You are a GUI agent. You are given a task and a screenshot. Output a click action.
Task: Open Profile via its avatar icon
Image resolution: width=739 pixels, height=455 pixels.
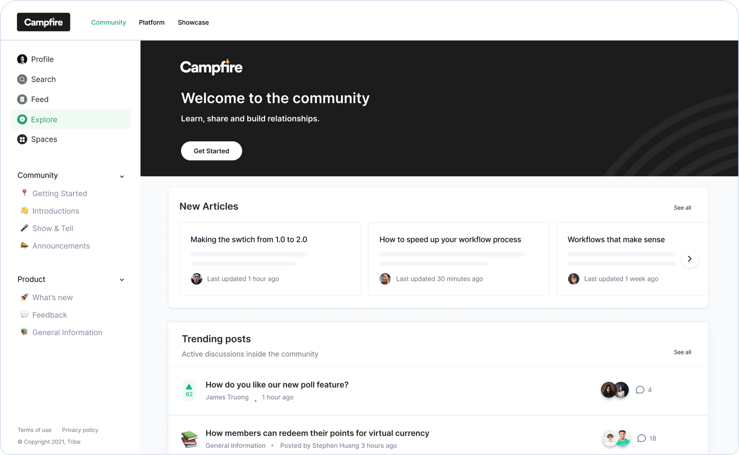pos(22,59)
